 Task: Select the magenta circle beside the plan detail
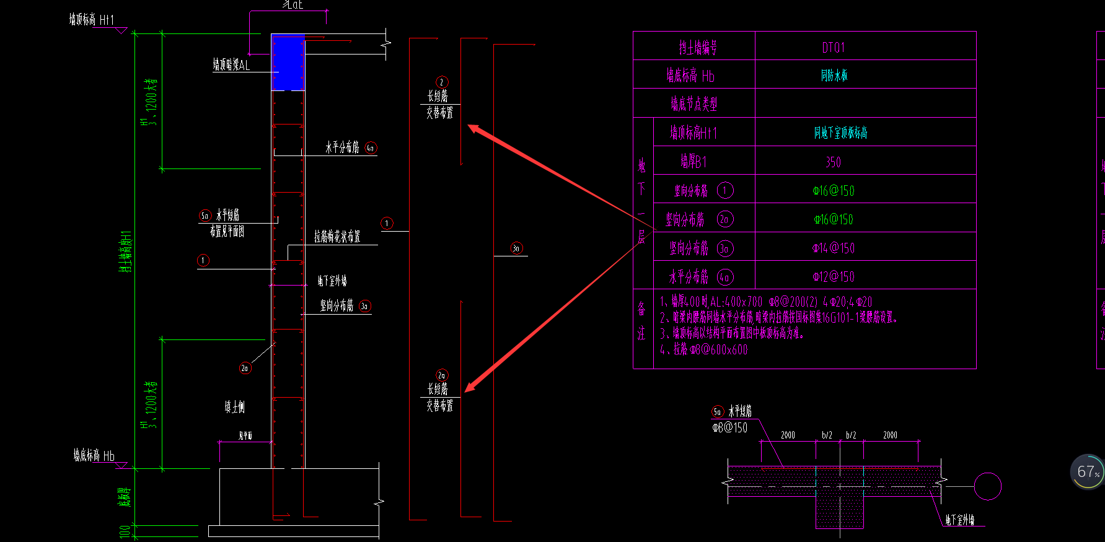point(987,486)
